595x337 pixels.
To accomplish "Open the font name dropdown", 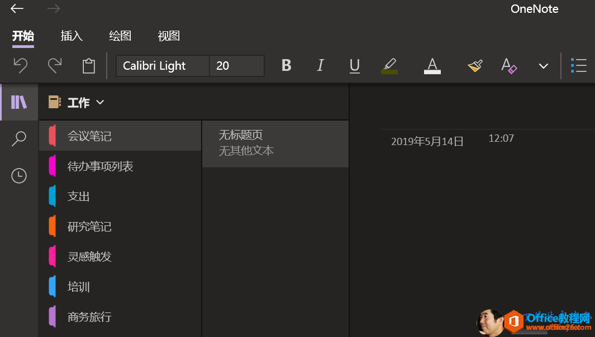I will pos(162,65).
